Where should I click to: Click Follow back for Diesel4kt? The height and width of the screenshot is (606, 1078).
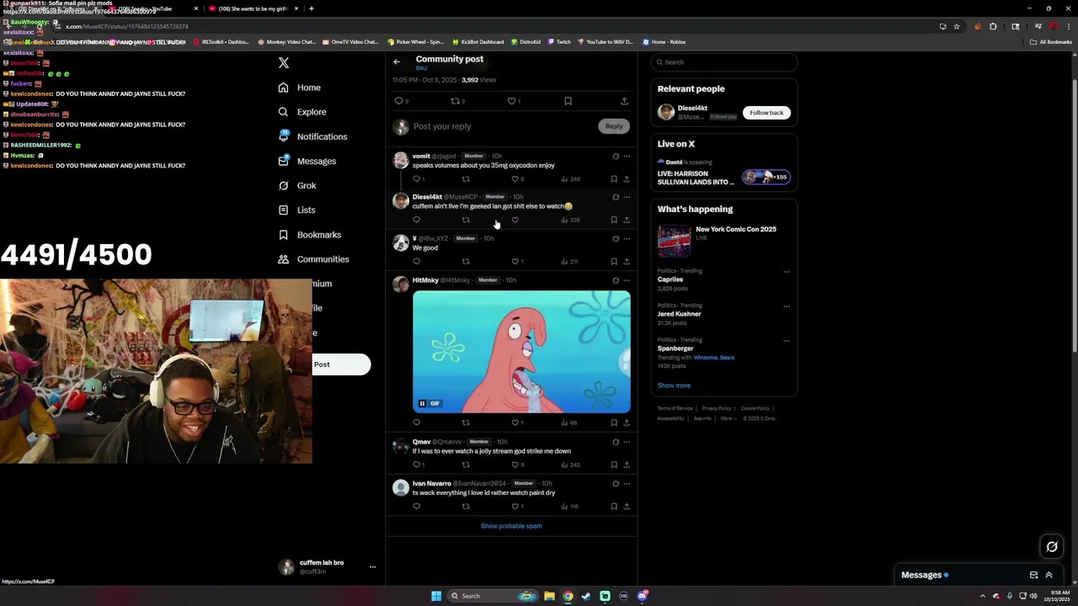pos(766,113)
